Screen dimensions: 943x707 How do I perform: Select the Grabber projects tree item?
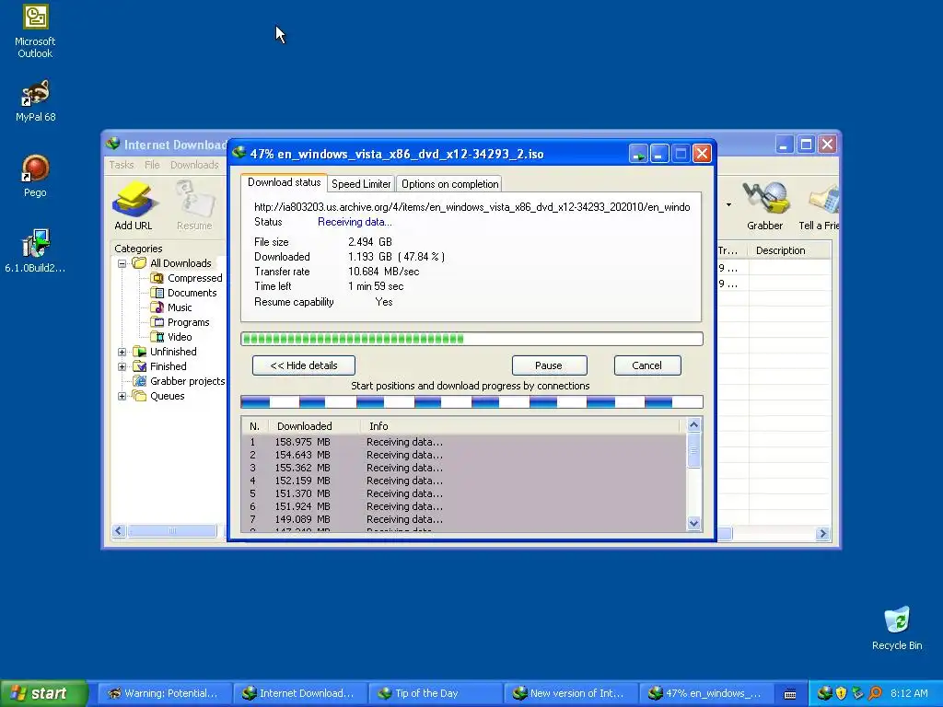pyautogui.click(x=180, y=381)
